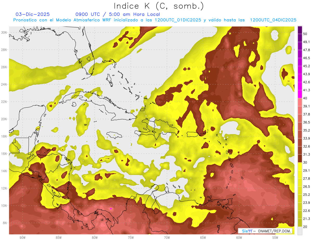This screenshot has height=241, width=312.
Task: Click the colorbar value 36.5
Action: (x=307, y=122)
